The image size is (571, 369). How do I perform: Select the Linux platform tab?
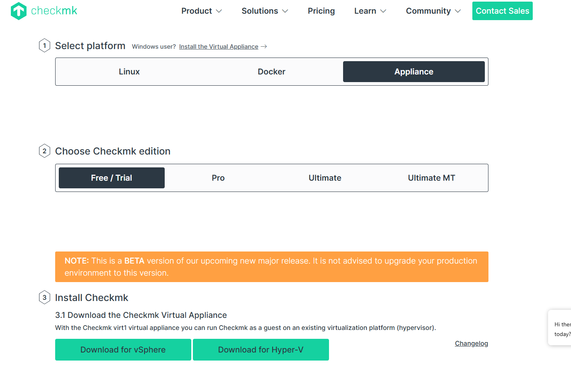click(x=129, y=72)
